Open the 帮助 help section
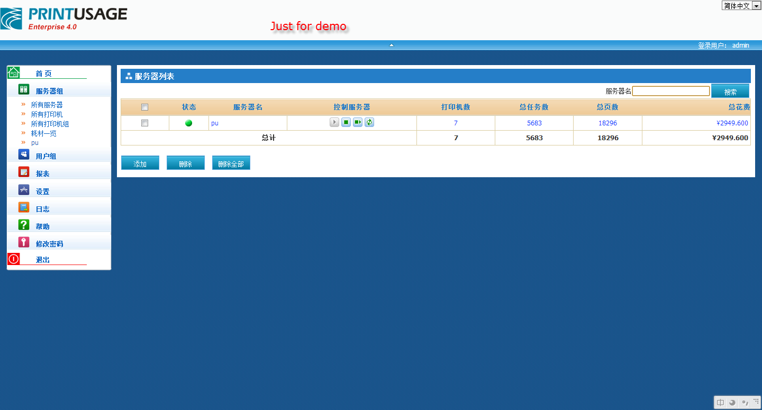 (42, 226)
